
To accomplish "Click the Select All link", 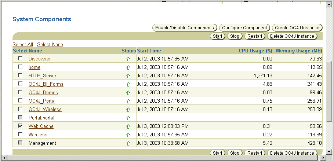I will coord(23,44).
